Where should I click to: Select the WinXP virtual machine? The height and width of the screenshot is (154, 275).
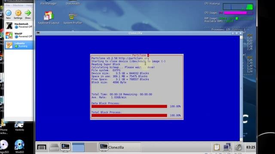[x=19, y=35]
